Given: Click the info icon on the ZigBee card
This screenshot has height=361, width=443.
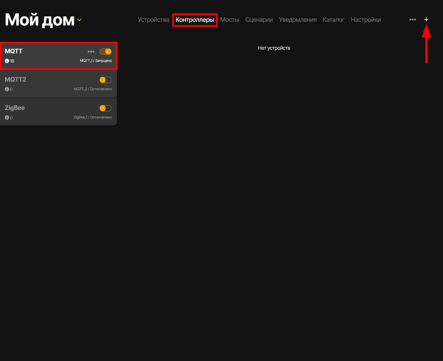Looking at the screenshot, I should pyautogui.click(x=7, y=118).
